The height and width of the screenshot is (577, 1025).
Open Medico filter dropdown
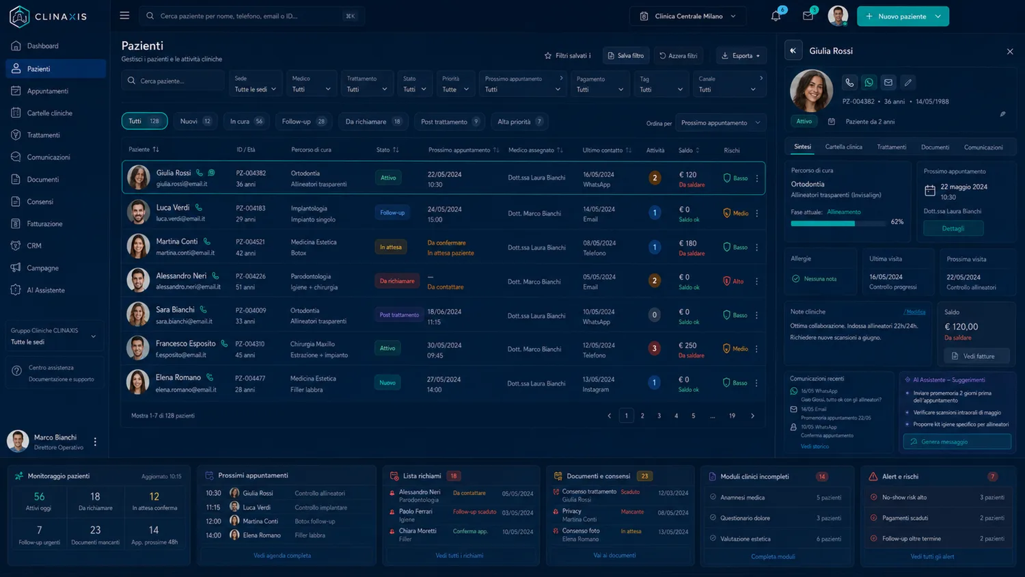tap(312, 84)
